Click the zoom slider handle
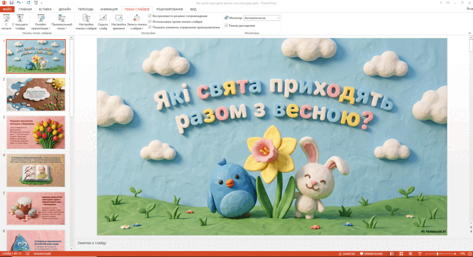 point(437,254)
